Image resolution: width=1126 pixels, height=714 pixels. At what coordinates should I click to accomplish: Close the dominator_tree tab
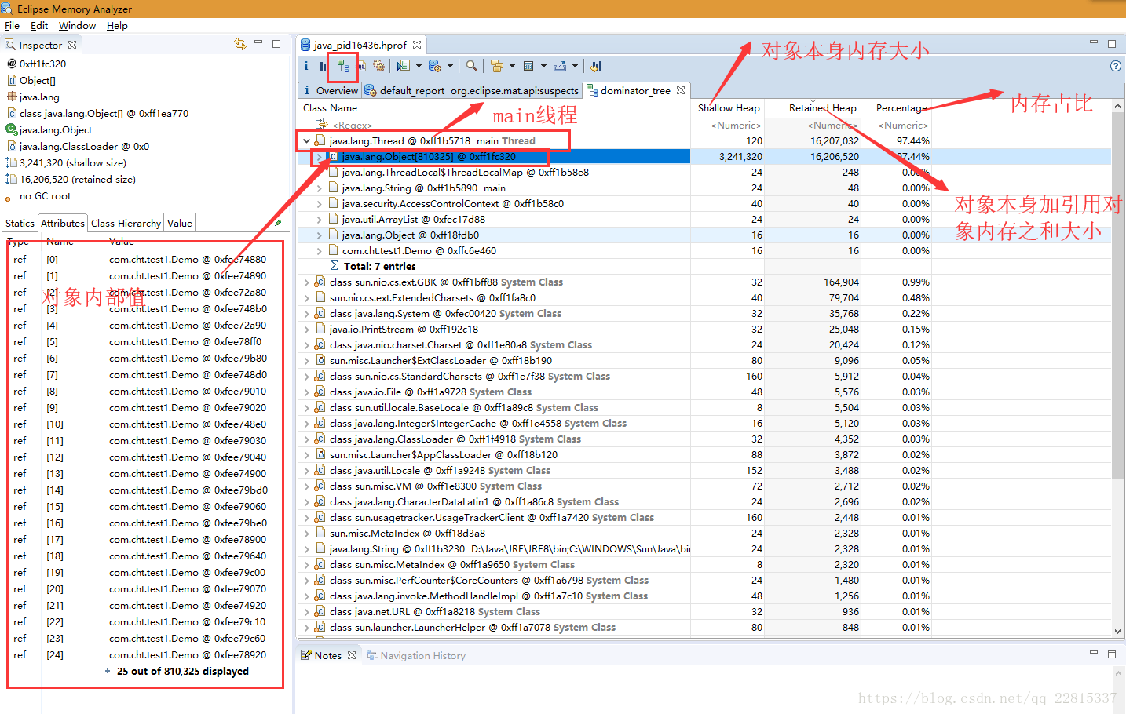tap(681, 90)
